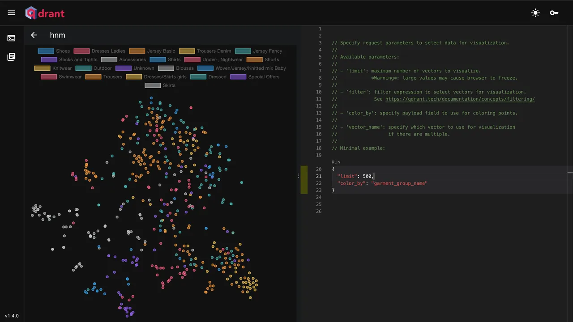The image size is (573, 322).
Task: Toggle the Unknown legend entry
Action: [135, 68]
